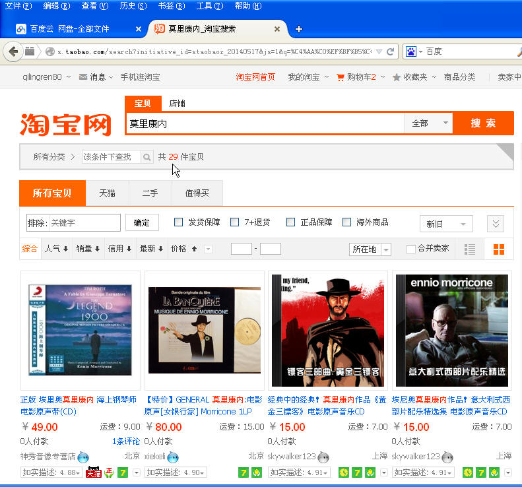Click the clock badge under third product
The image size is (522, 487).
(344, 472)
